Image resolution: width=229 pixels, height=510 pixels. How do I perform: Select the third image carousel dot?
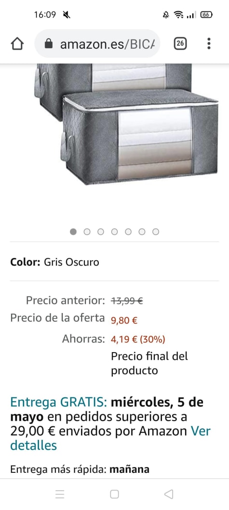coord(101,232)
